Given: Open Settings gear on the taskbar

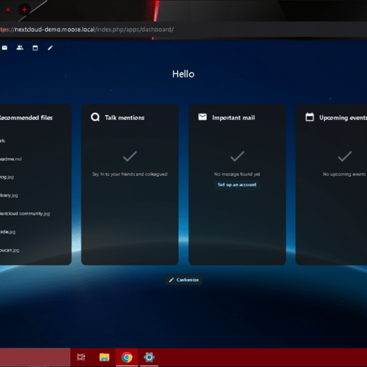Looking at the screenshot, I should pos(149,358).
